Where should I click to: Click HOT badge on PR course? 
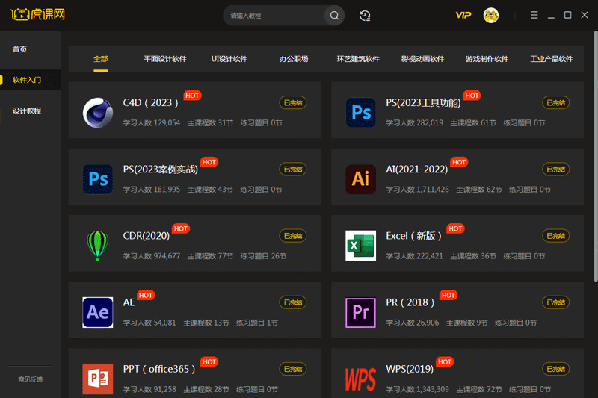[448, 296]
